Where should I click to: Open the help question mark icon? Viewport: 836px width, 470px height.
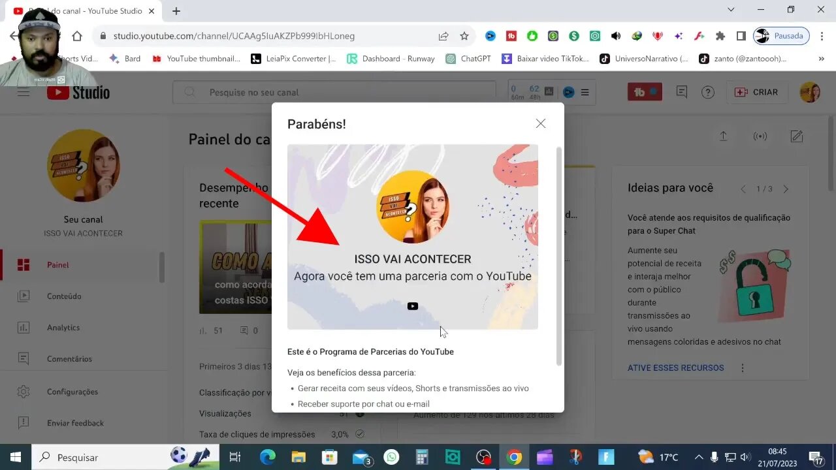(x=708, y=92)
